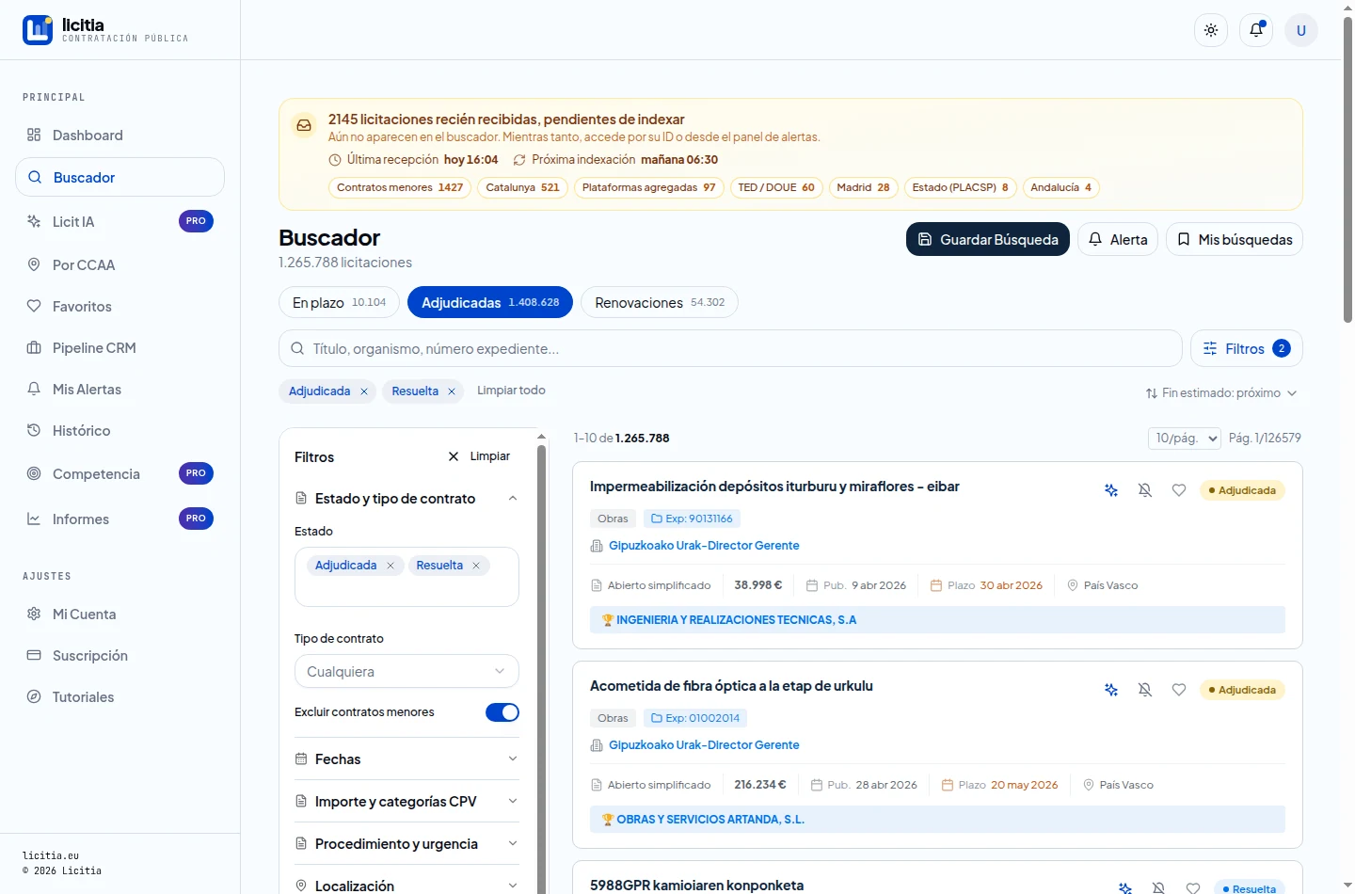The image size is (1355, 894).
Task: Remove Resuelta tag in Estado field
Action: pyautogui.click(x=476, y=566)
